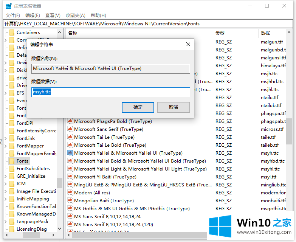Image resolution: width=296 pixels, height=242 pixels.
Task: Click the value list horizontal scroll left arrow
Action: [69, 235]
